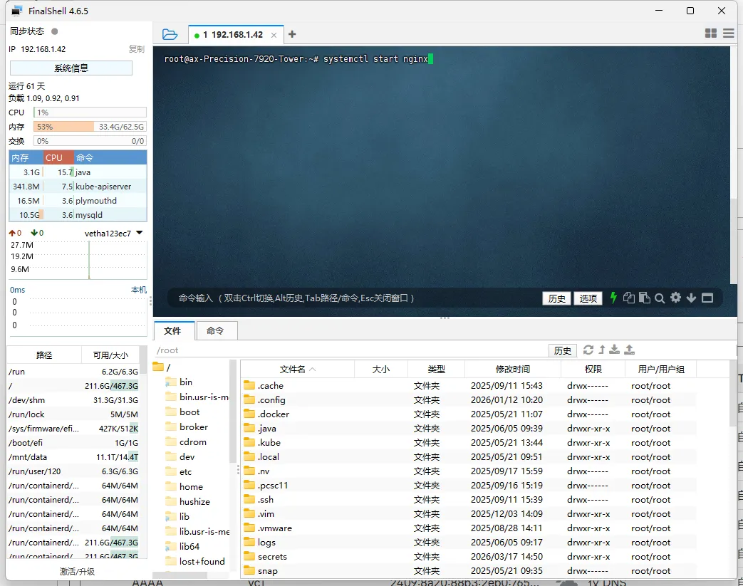Click the download file icon

click(x=614, y=350)
